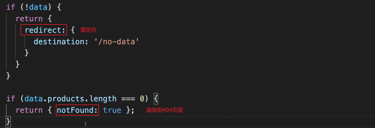Screen dimensions: 375x128
Task: Click the notFound property in red box
Action: tap(78, 110)
